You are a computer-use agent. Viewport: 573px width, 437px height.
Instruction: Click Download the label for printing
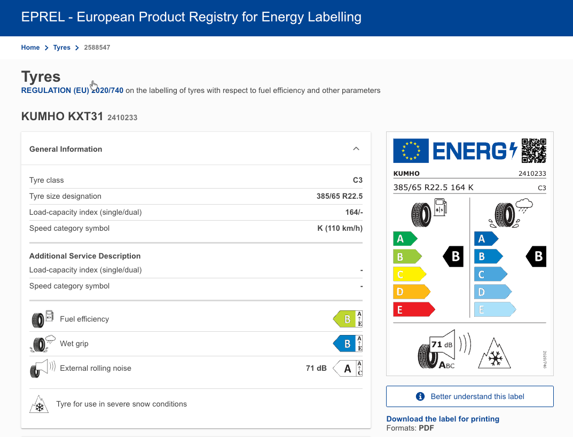pyautogui.click(x=443, y=419)
